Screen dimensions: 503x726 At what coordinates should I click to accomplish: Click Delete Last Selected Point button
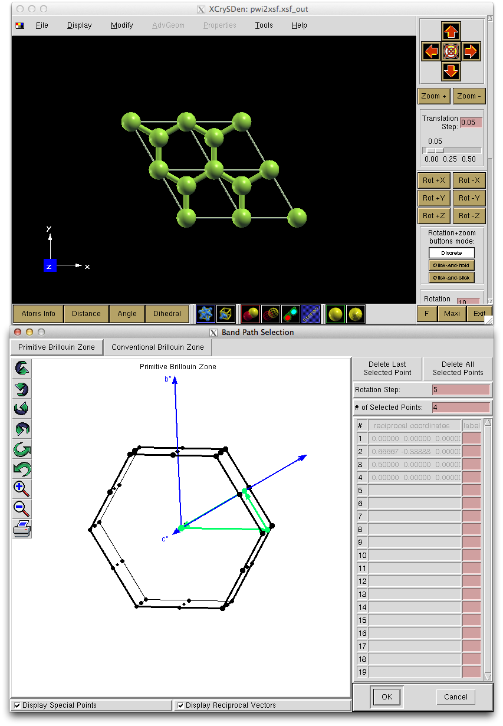[387, 369]
